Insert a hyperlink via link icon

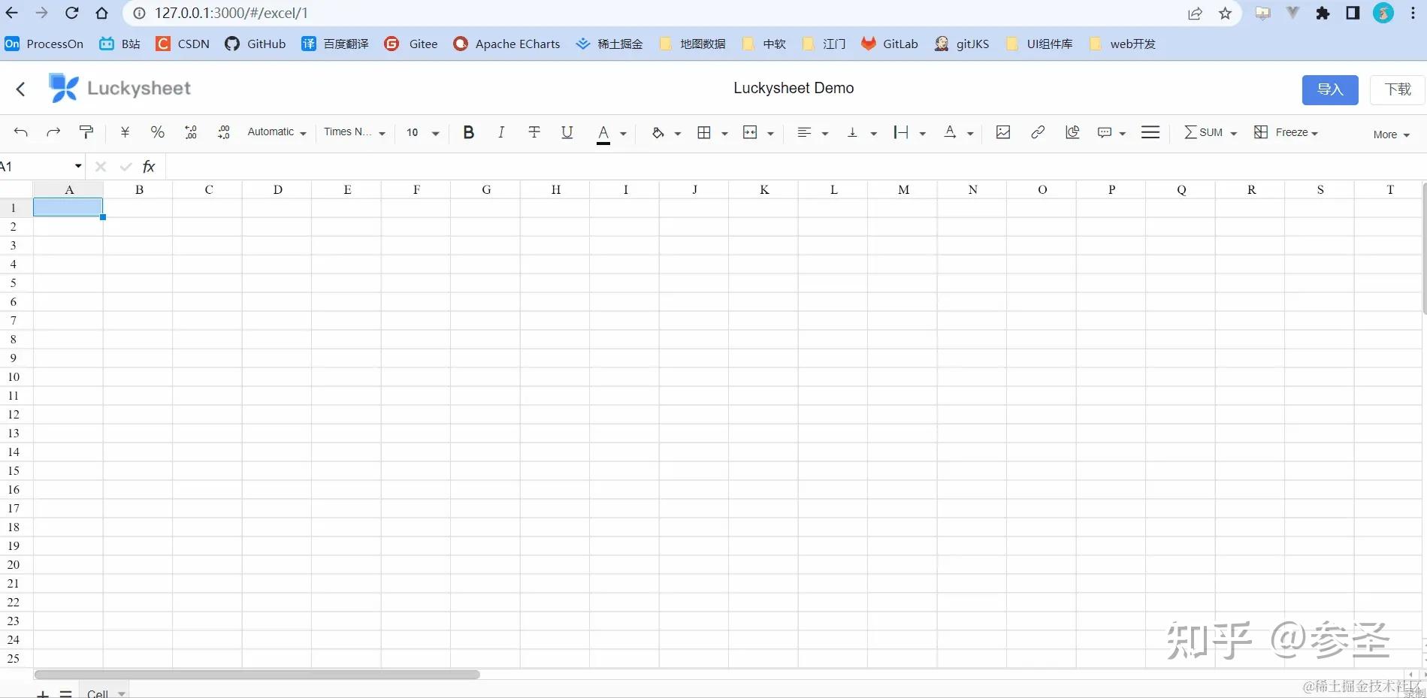tap(1038, 132)
